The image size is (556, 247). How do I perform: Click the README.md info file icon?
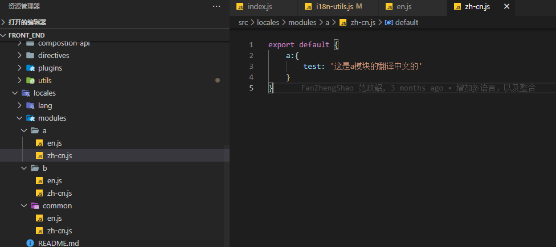click(x=30, y=243)
